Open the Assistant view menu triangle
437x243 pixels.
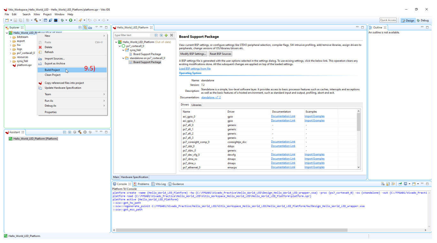click(96, 132)
